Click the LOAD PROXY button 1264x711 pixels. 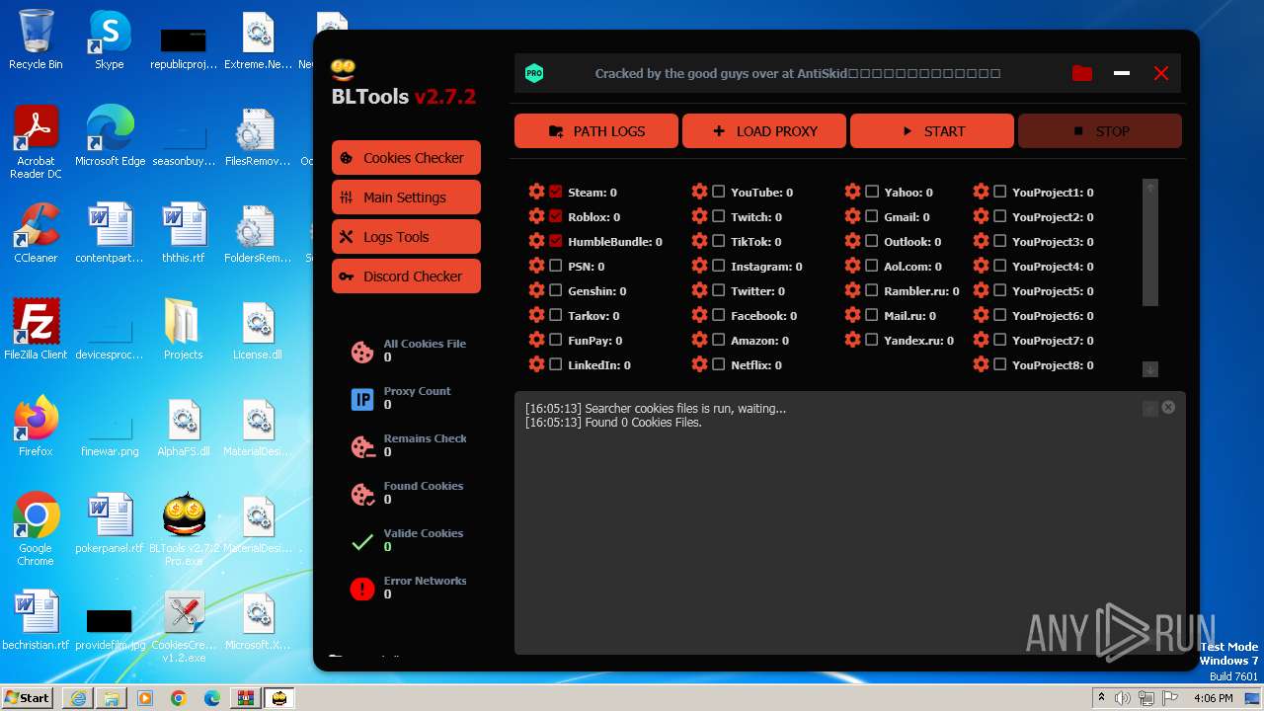pos(764,131)
